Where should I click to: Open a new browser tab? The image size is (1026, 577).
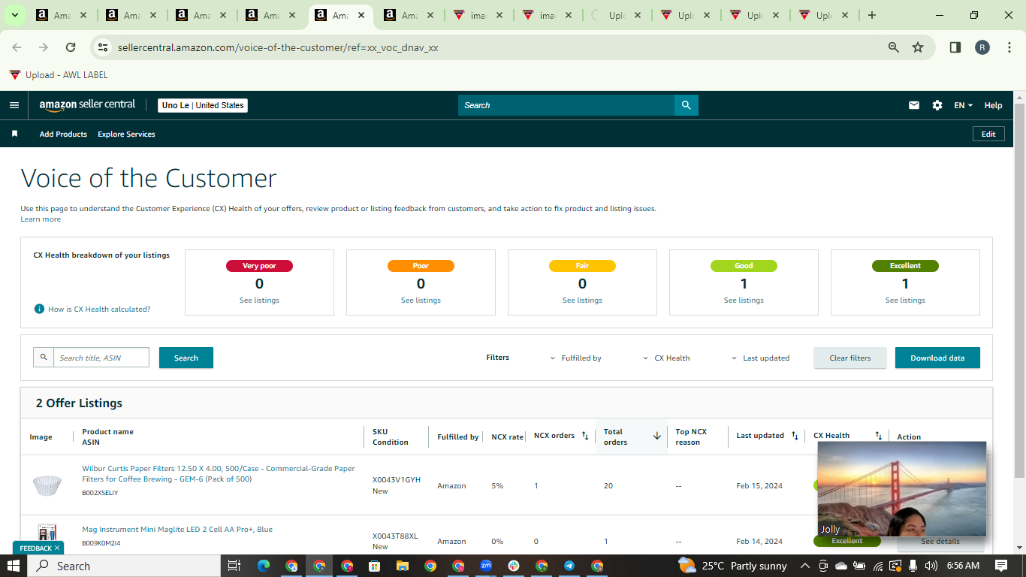point(871,15)
